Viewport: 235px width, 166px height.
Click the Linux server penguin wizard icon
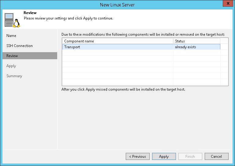point(12,20)
